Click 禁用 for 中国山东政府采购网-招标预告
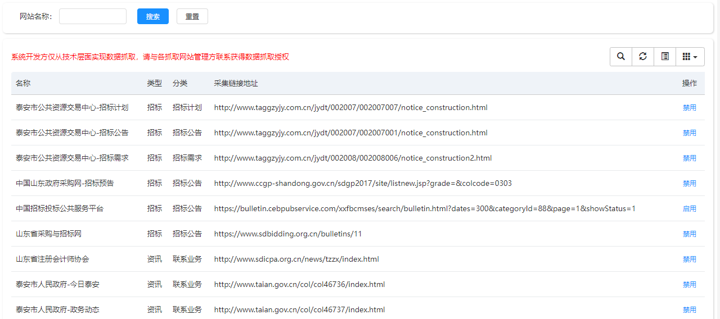Image resolution: width=720 pixels, height=319 pixels. [689, 184]
